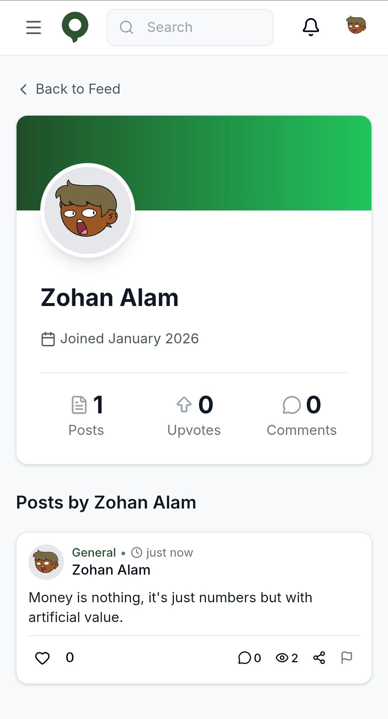This screenshot has height=719, width=388.
Task: Share the post
Action: click(319, 658)
